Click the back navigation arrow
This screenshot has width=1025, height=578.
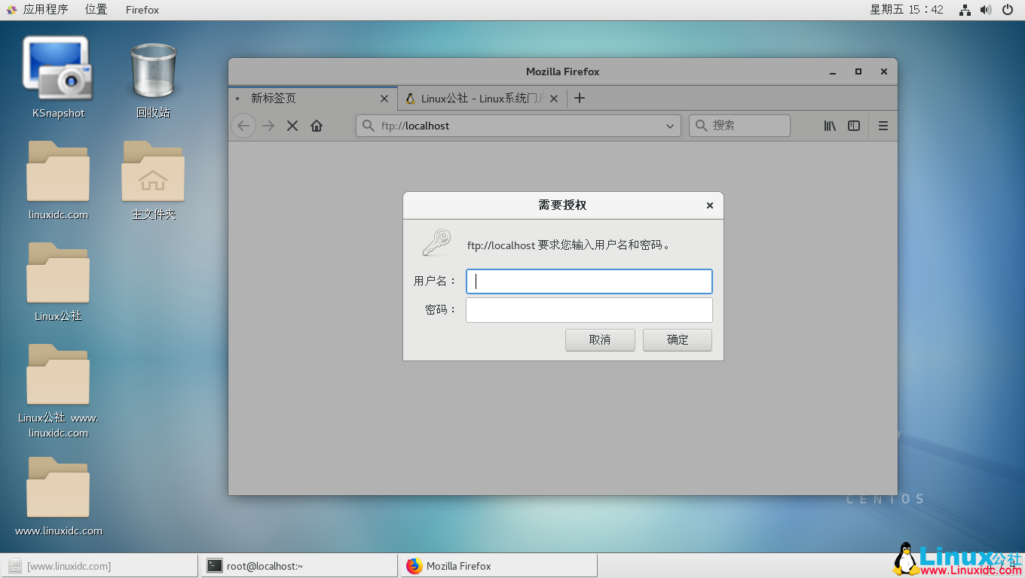click(243, 126)
